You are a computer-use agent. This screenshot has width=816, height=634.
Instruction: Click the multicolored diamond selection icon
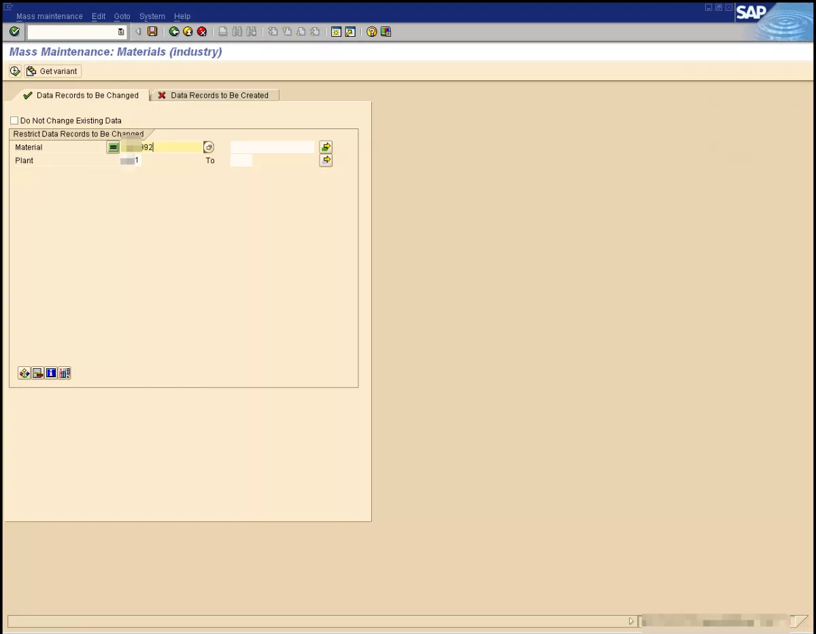24,373
